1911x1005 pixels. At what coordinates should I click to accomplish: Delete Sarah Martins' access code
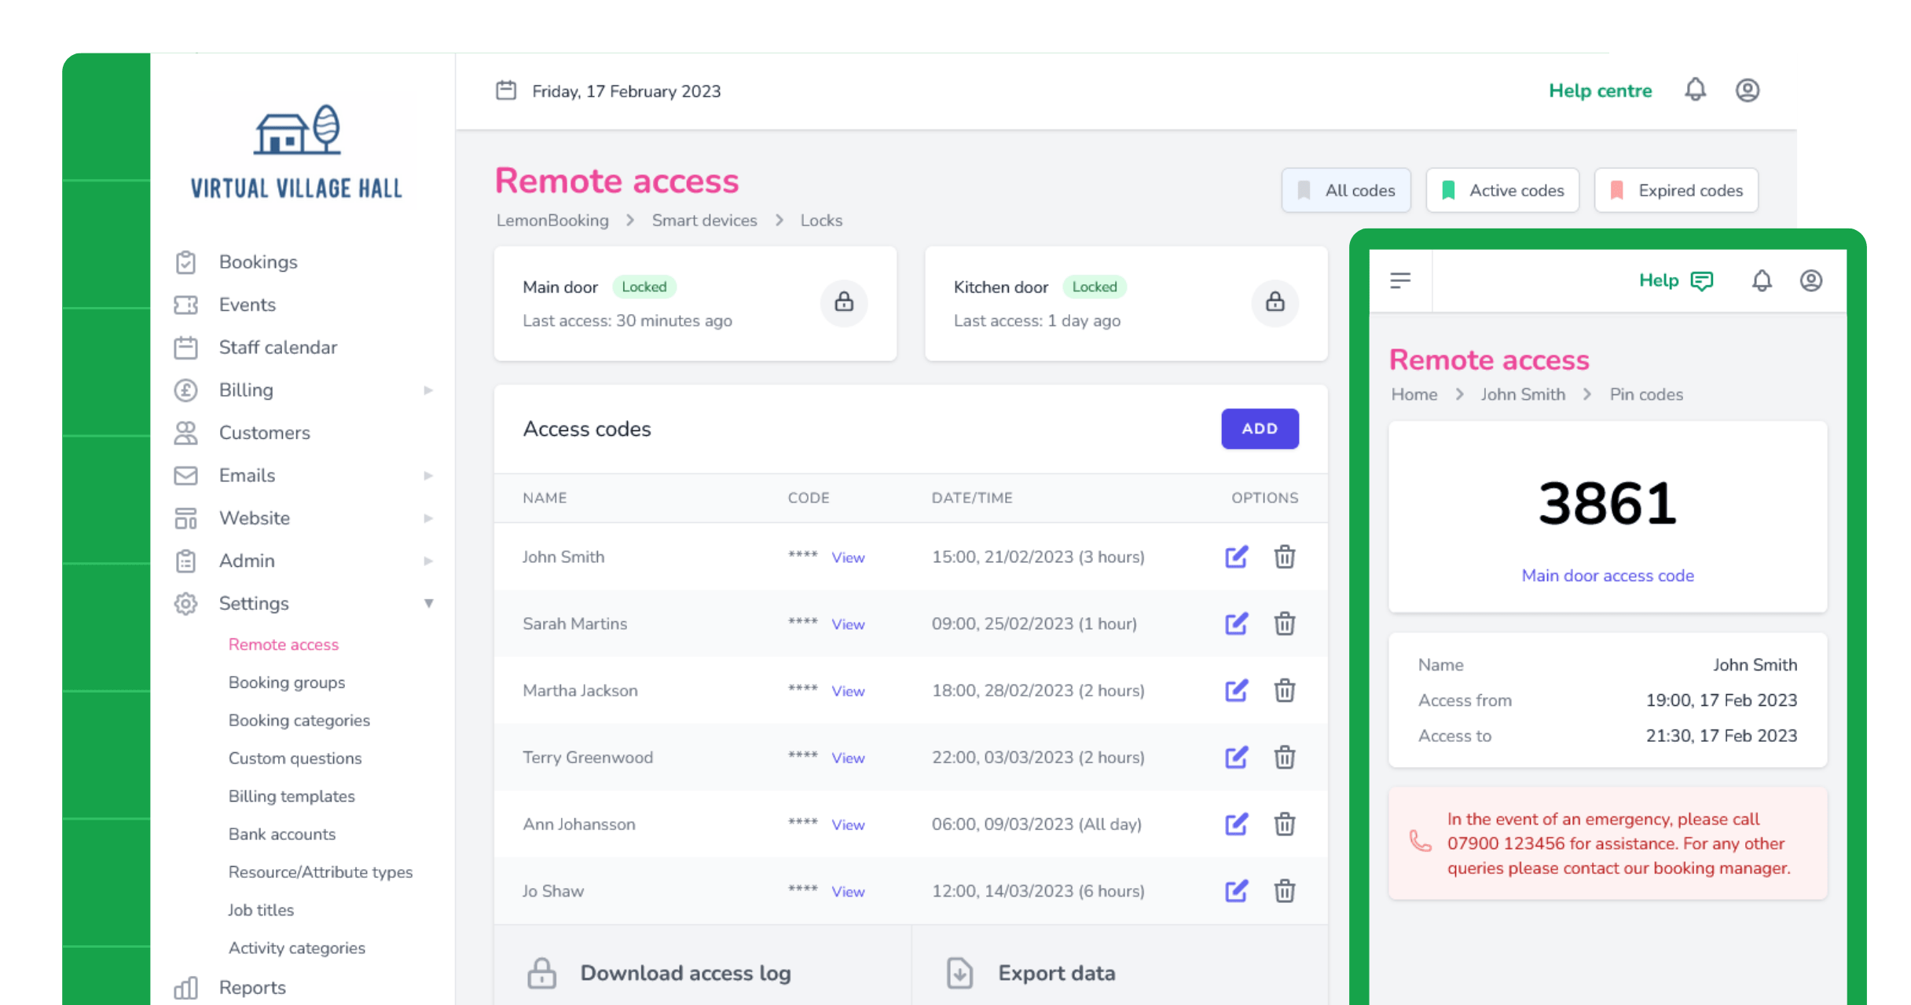pos(1286,623)
